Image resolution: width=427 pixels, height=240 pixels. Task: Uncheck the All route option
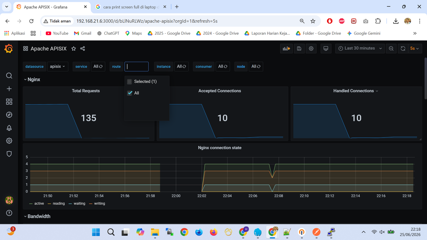[x=130, y=93]
